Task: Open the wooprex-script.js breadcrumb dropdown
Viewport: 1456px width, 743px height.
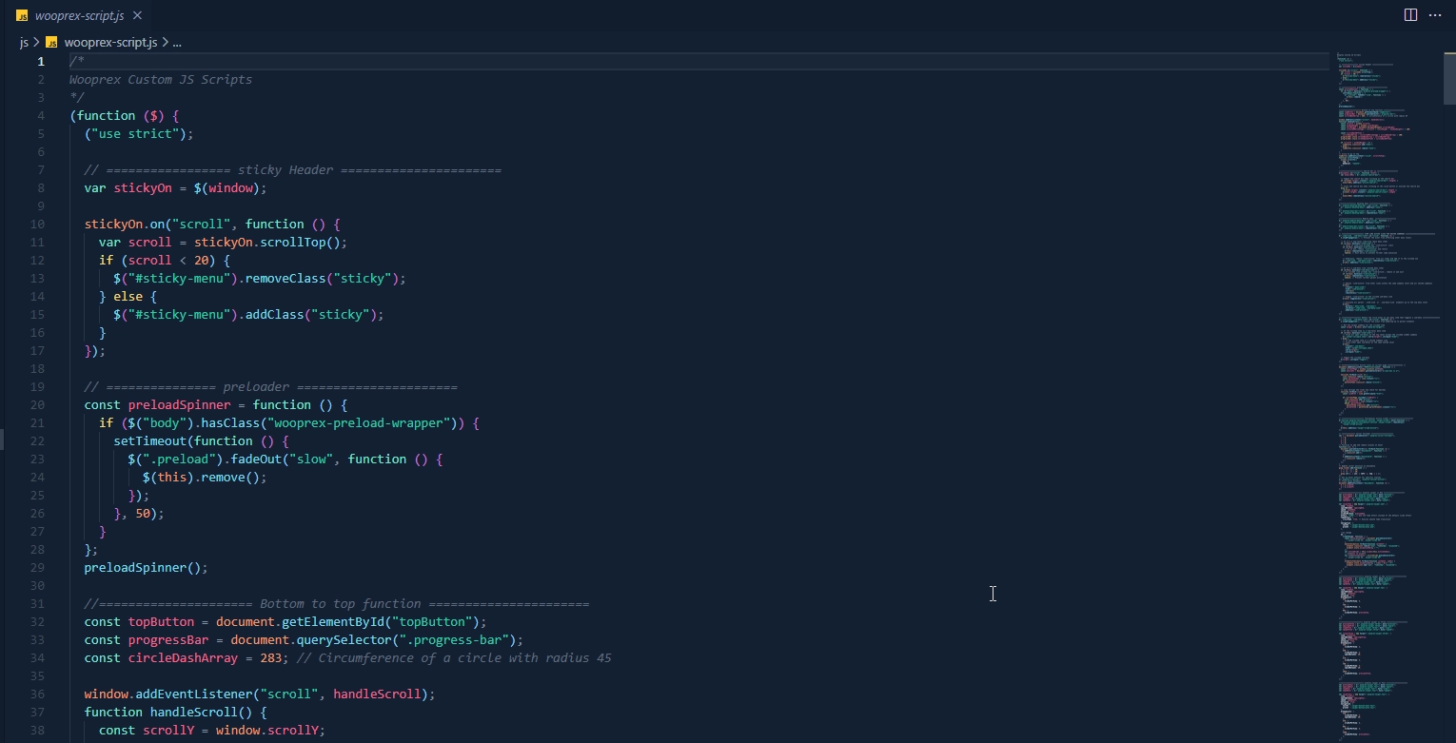Action: (110, 43)
